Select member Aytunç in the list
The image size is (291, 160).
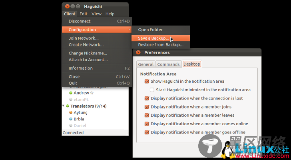click(x=80, y=112)
